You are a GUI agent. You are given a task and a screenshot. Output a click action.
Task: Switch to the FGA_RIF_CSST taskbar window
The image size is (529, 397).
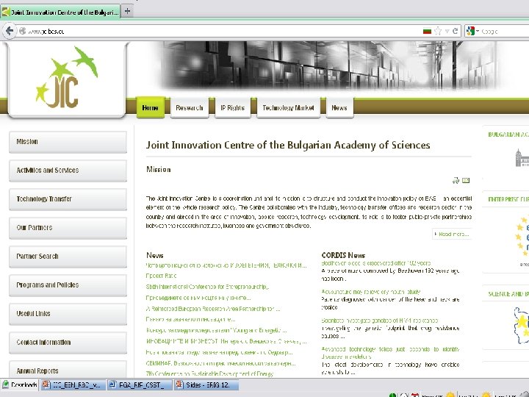pos(140,385)
